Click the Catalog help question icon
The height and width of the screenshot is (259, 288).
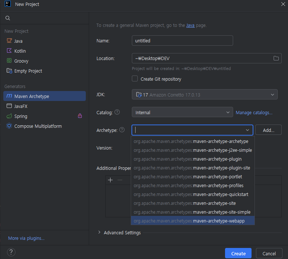(117, 112)
